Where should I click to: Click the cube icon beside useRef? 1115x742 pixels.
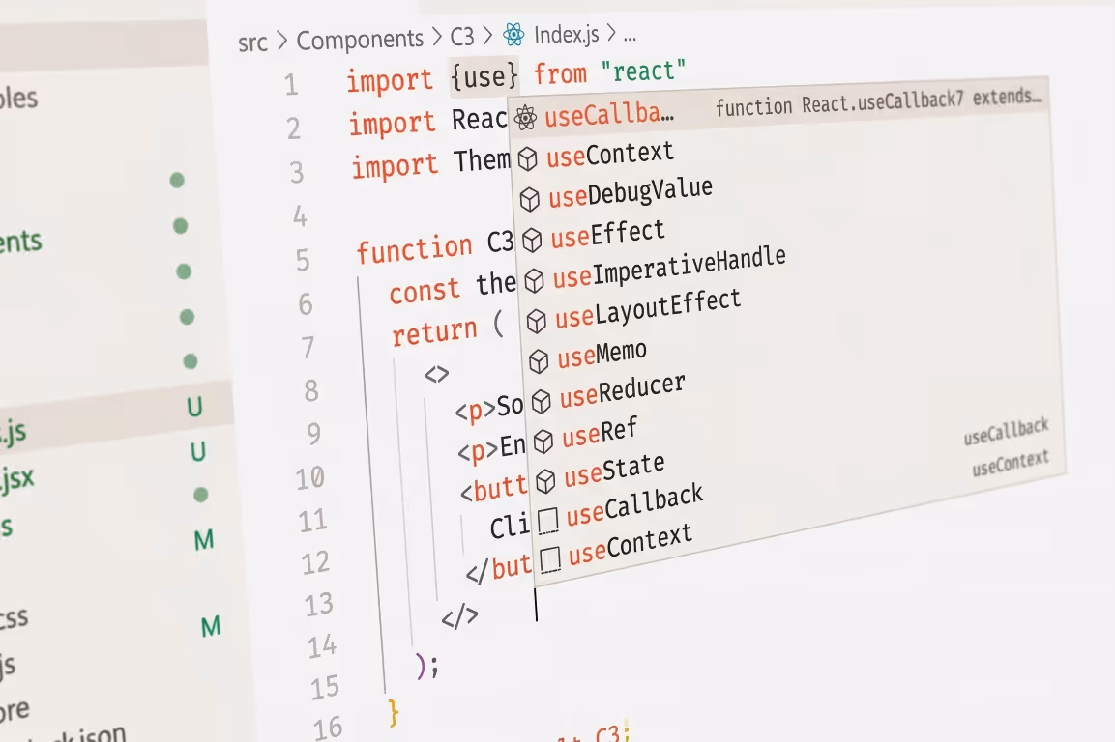(543, 442)
